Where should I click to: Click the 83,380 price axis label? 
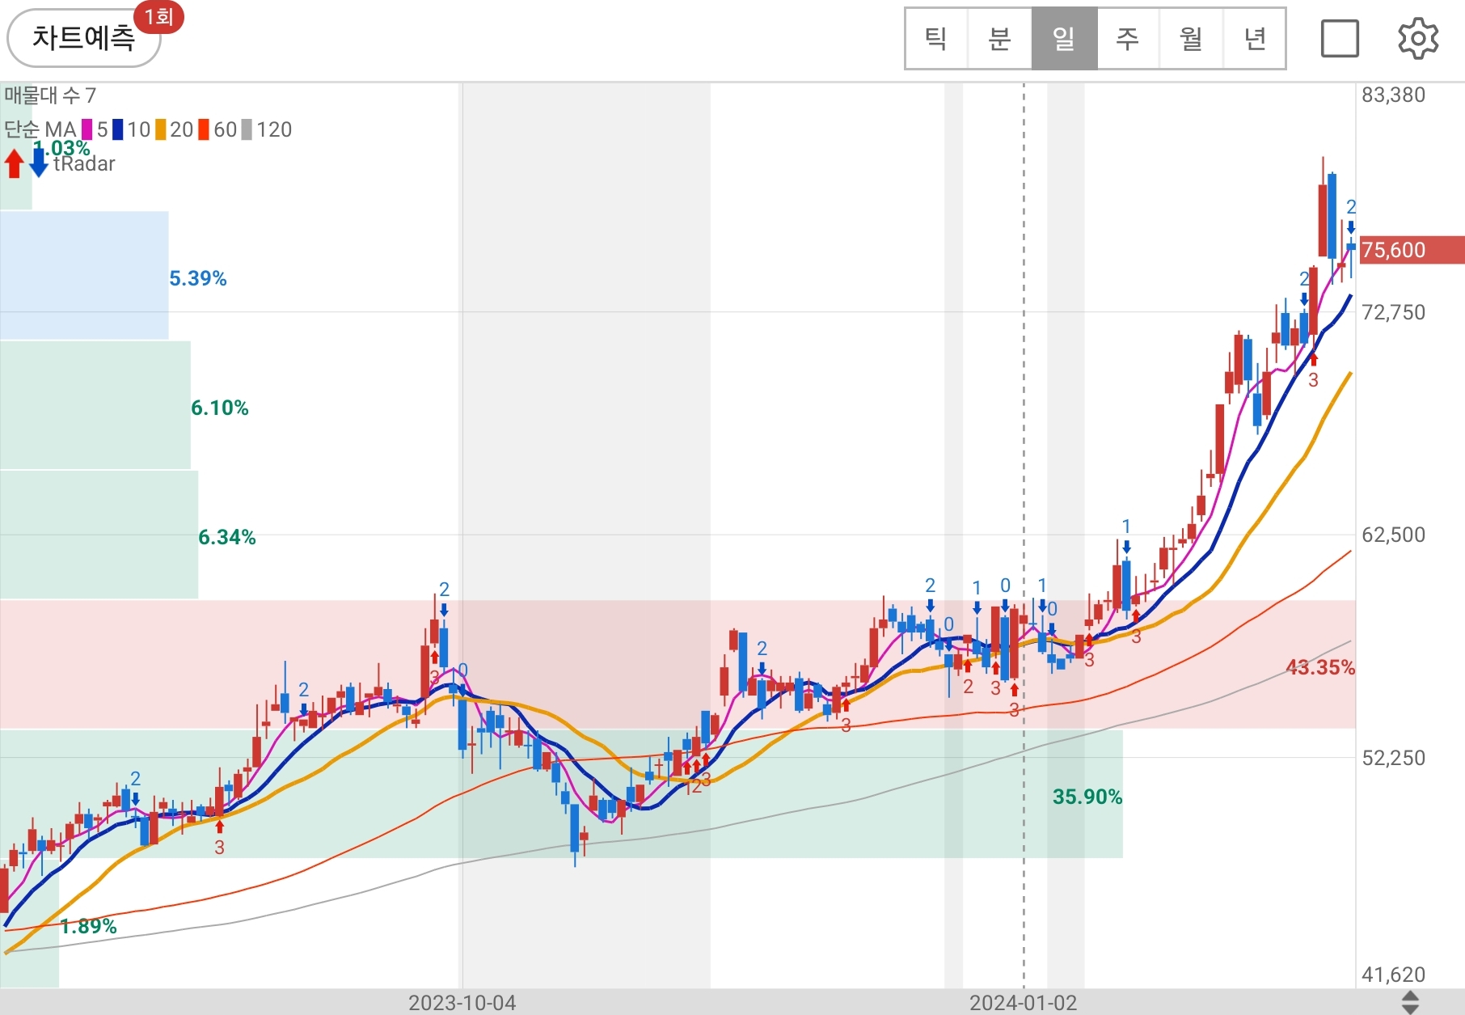(1393, 95)
